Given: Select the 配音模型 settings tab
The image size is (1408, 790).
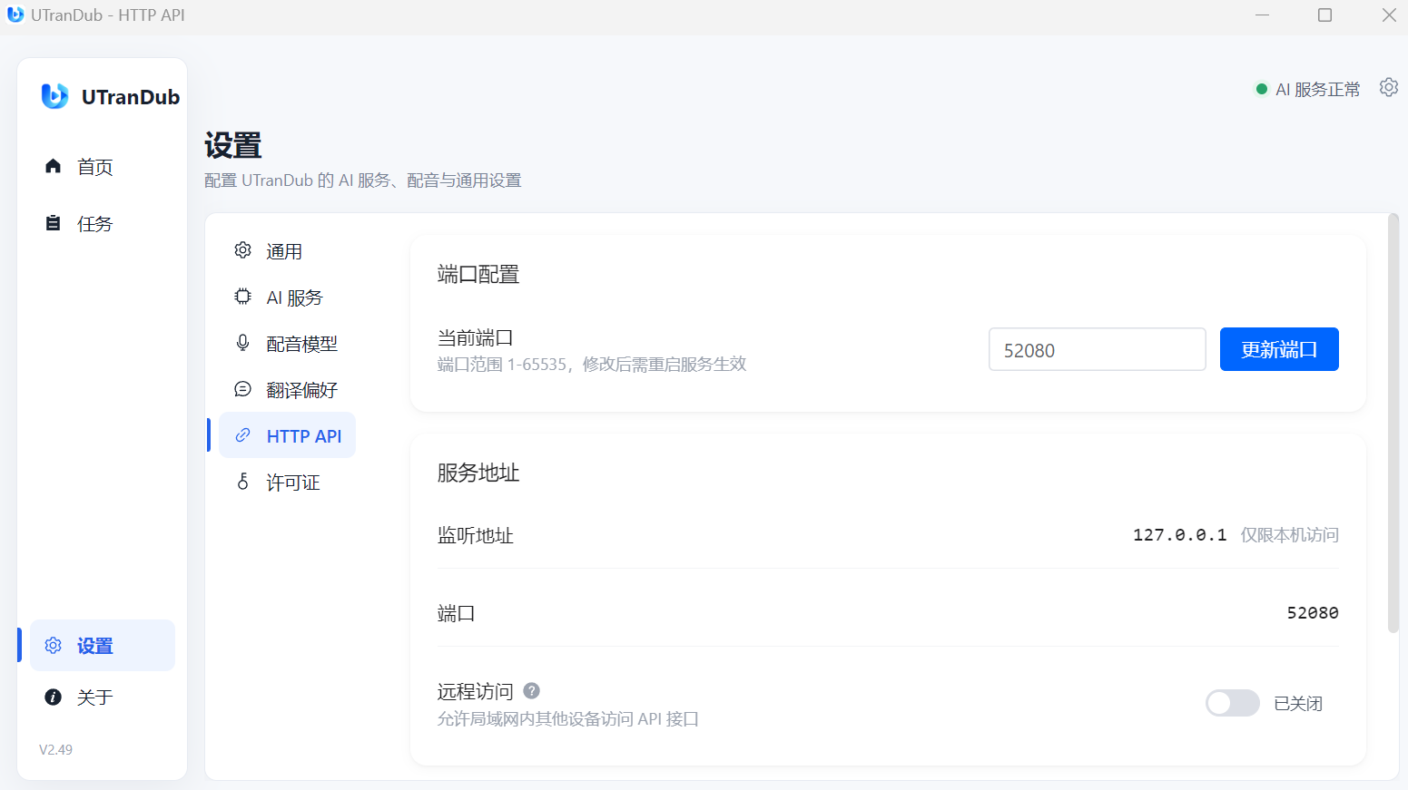Looking at the screenshot, I should 287,344.
